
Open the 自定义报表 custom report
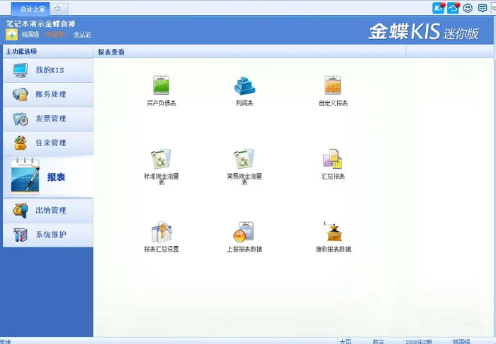[x=333, y=91]
